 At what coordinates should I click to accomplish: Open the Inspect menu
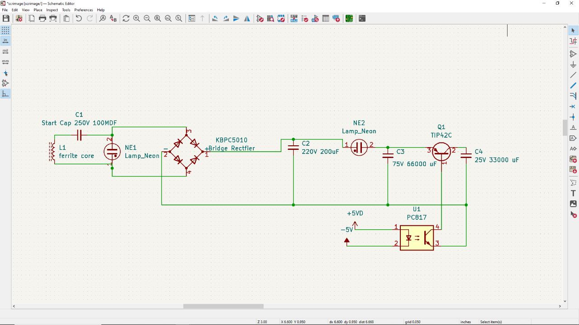[x=52, y=10]
